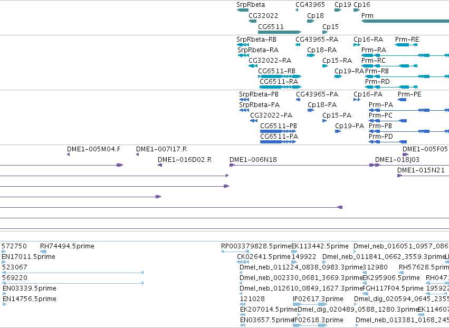
Task: Select EST RH74494.5prime
Action: pos(43,252)
